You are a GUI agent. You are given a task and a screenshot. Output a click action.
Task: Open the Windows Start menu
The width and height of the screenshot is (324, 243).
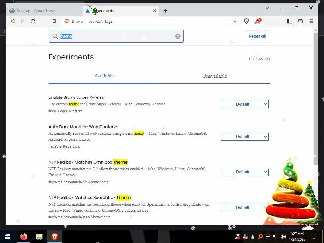tap(8, 237)
